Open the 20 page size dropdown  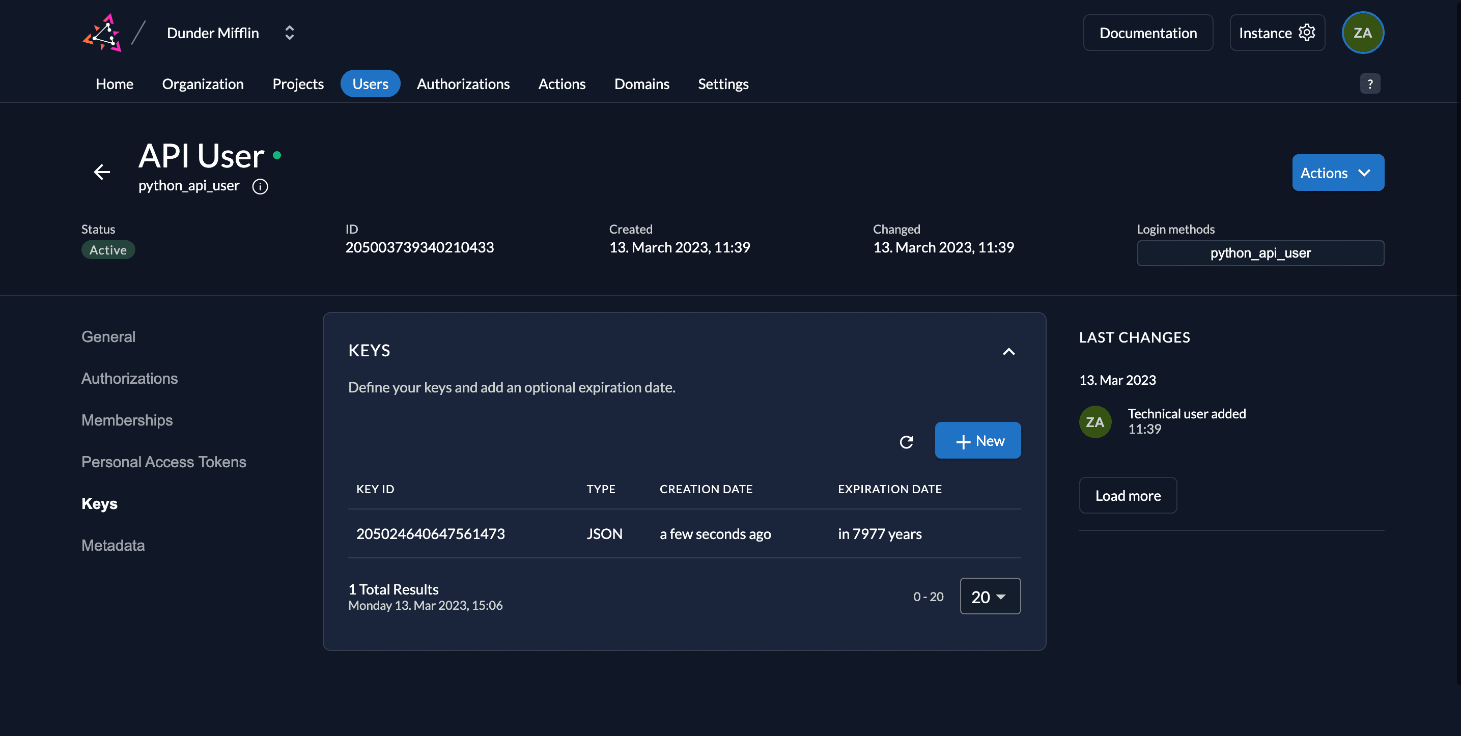(x=990, y=597)
